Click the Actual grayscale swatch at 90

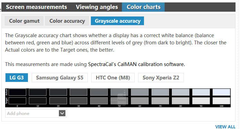[x=201, y=92]
